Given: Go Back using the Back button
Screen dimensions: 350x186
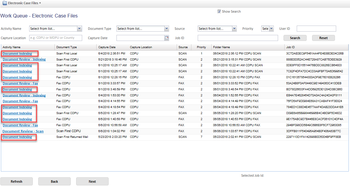Looking at the screenshot, I should pos(54,181).
